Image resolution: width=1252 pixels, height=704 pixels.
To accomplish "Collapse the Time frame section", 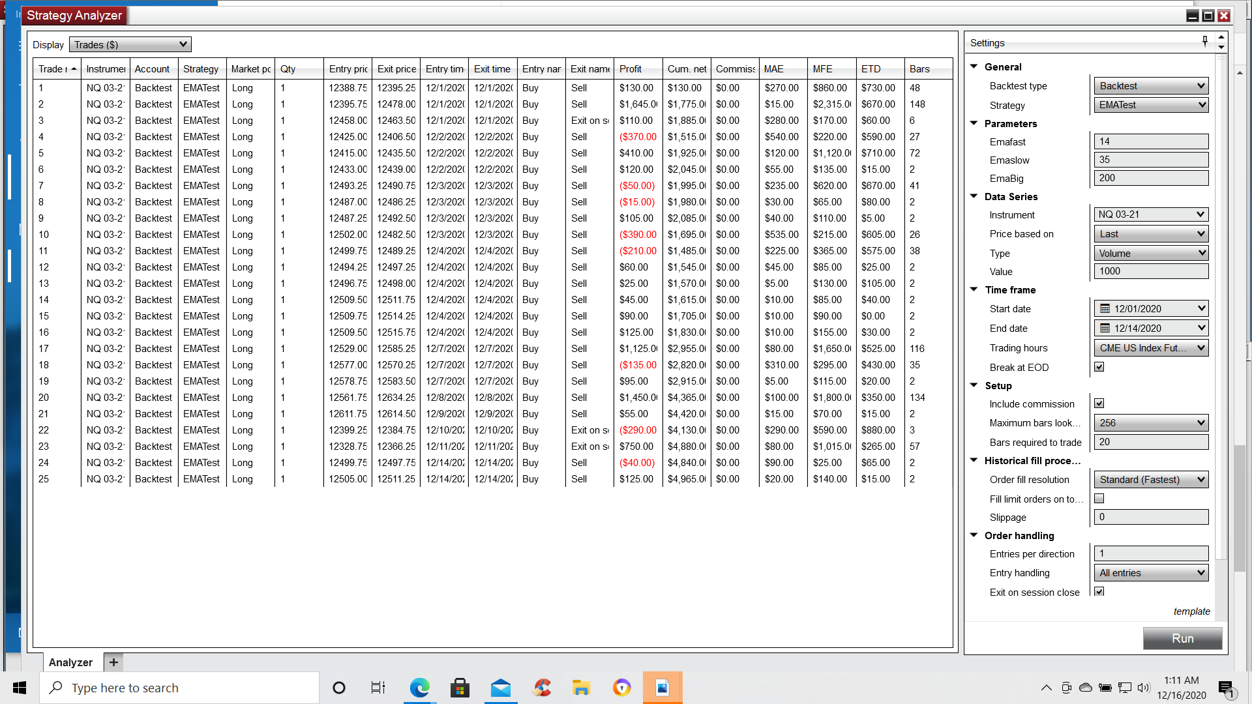I will click(x=974, y=289).
